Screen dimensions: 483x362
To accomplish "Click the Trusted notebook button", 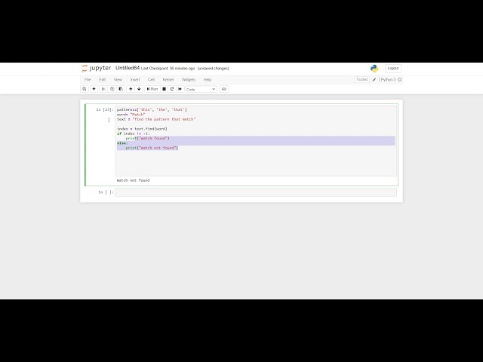I will tap(362, 80).
